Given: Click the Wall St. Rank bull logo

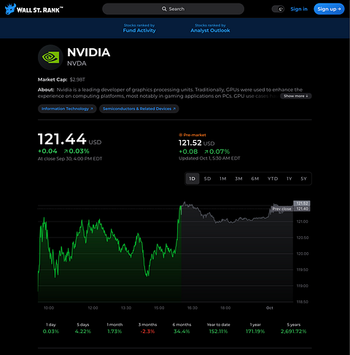Looking at the screenshot, I should pyautogui.click(x=10, y=9).
